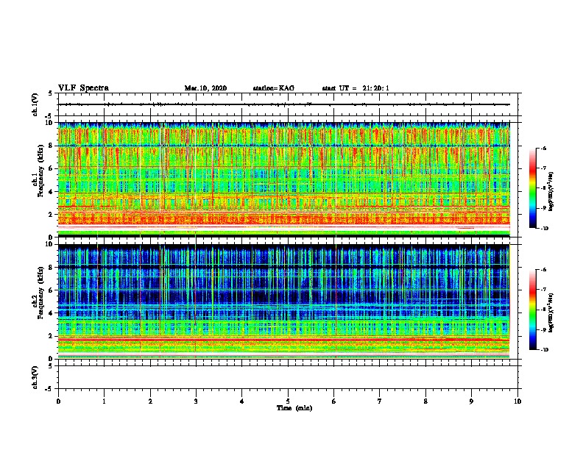Click inside the ch.2 spectrogram panel

point(283,301)
